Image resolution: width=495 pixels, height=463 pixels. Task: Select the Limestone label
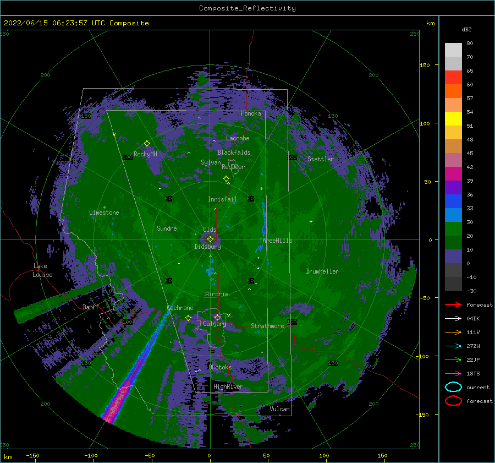coord(104,213)
